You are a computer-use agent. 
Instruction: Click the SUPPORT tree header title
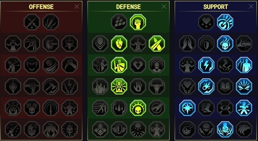tap(216, 7)
